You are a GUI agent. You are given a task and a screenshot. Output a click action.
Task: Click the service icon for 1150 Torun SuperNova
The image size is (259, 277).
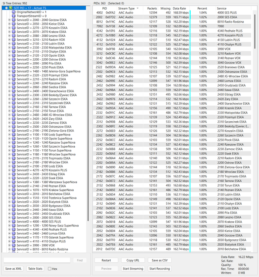[x=13, y=150]
